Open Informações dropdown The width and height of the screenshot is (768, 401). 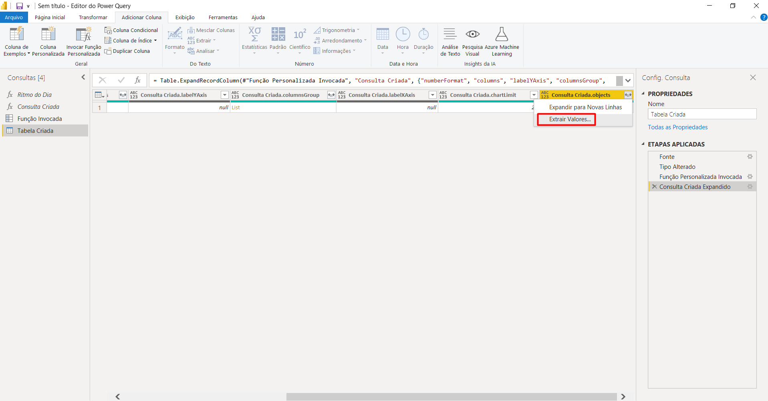point(335,51)
